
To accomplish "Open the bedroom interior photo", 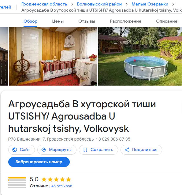I will [53, 56].
